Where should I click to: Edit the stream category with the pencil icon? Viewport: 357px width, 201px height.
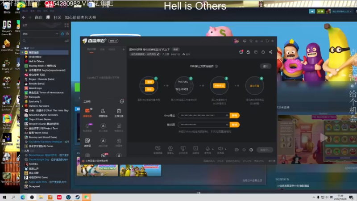point(158,54)
